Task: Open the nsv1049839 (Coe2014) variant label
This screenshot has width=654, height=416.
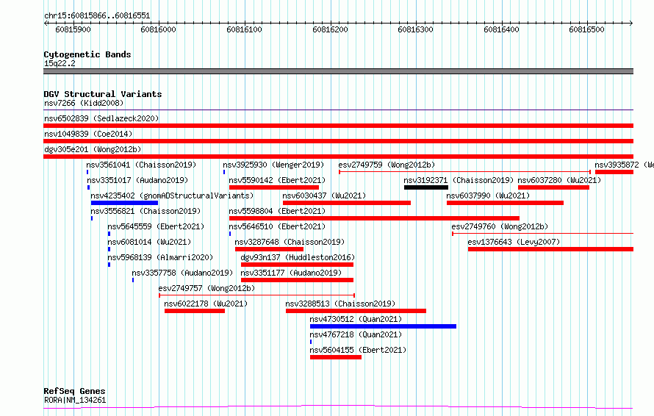Action: click(x=88, y=134)
